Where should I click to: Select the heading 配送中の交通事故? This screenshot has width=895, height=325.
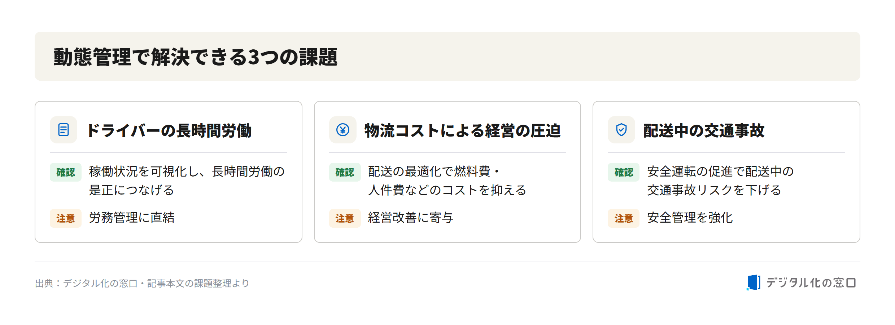click(704, 130)
